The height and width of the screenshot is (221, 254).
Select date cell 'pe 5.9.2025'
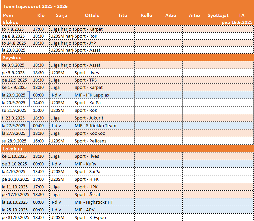coord(17,73)
